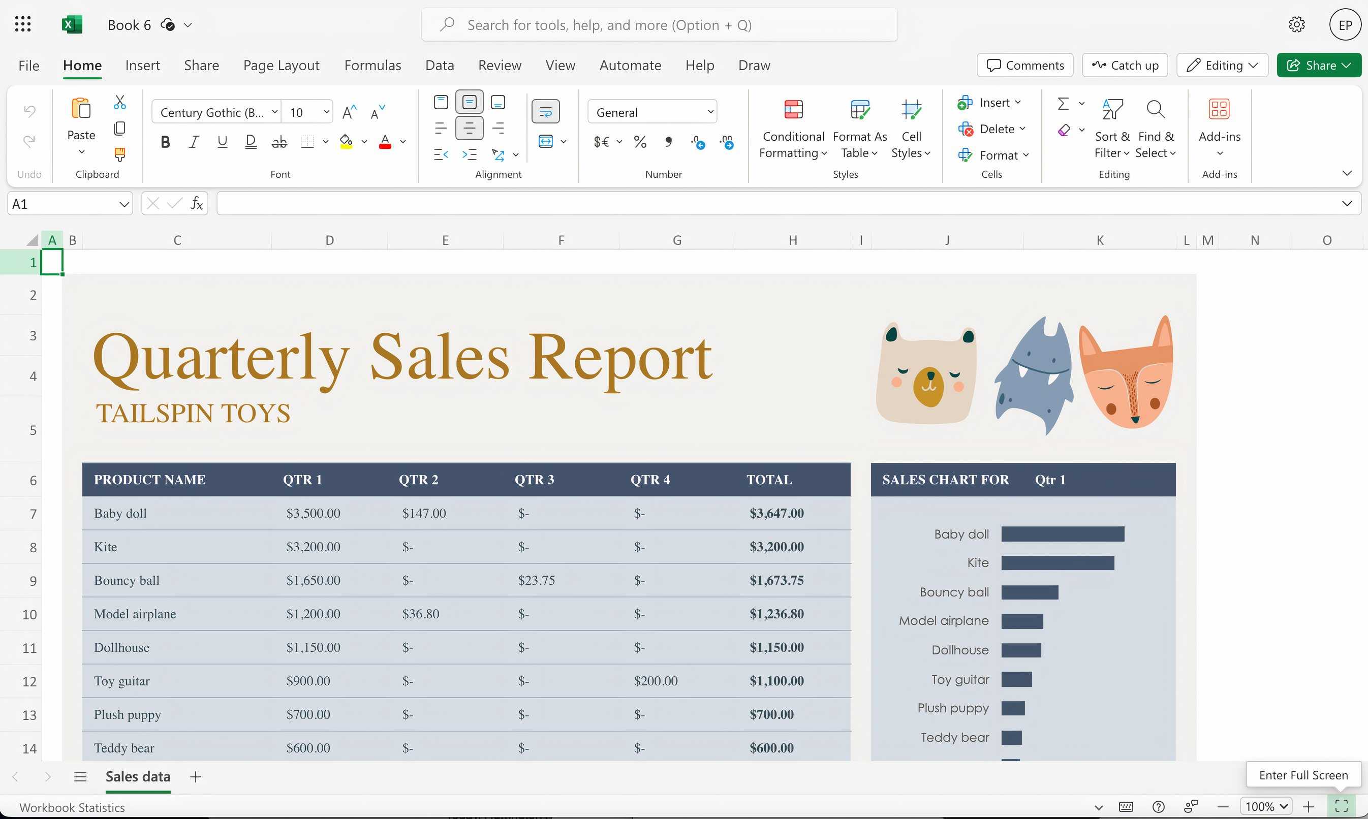This screenshot has width=1368, height=819.
Task: Click Decrease Decimal icon
Action: point(727,142)
